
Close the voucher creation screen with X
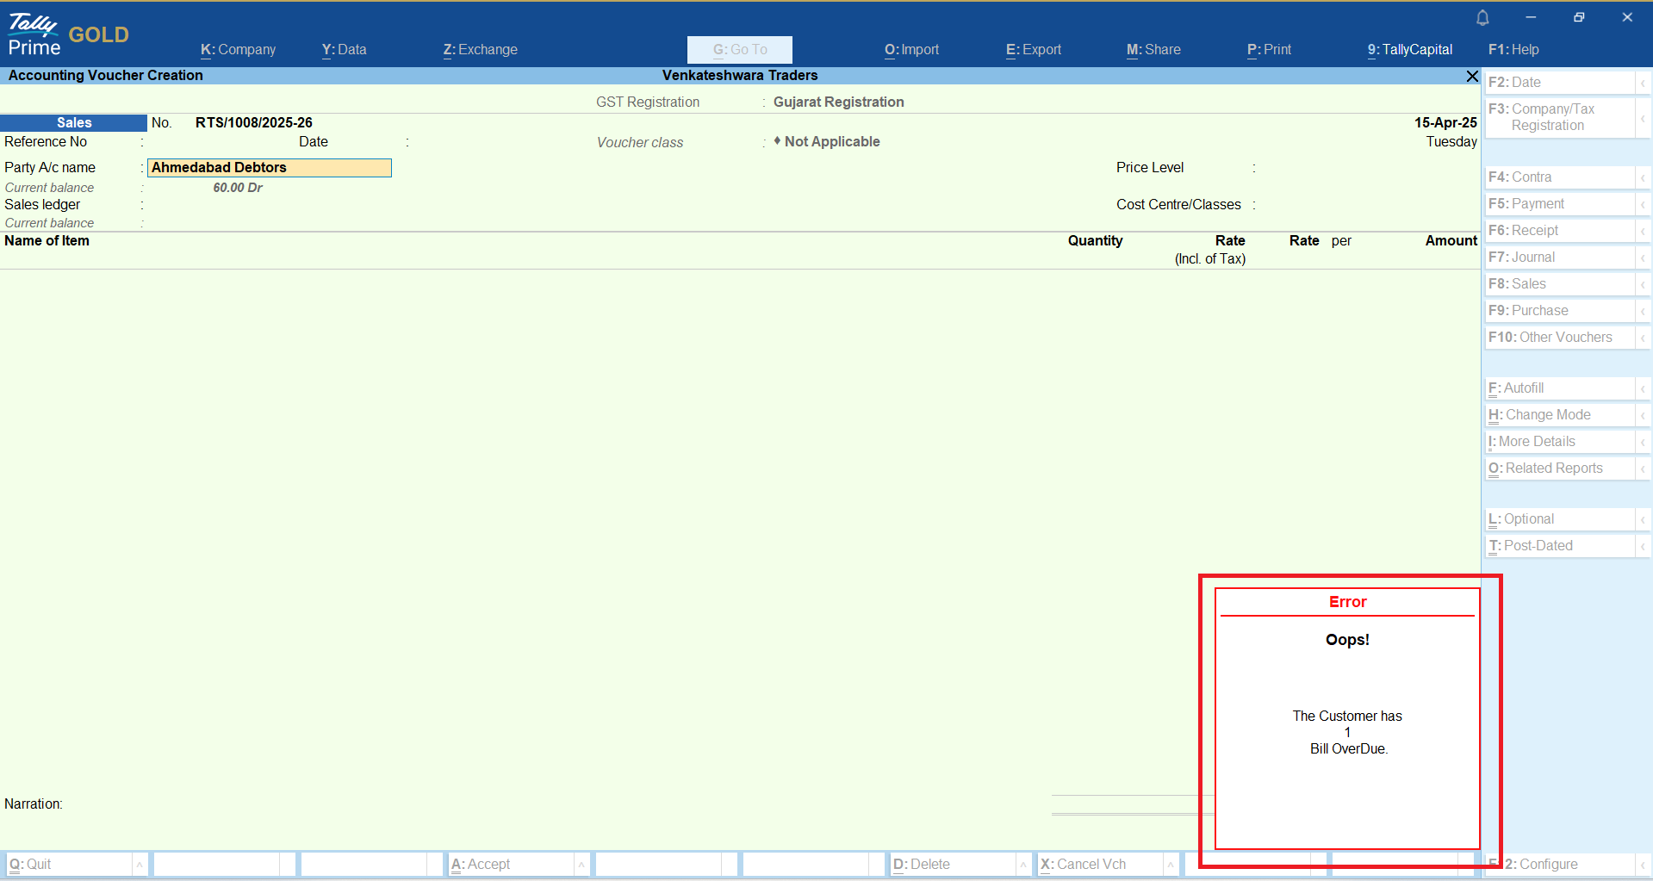click(x=1472, y=77)
